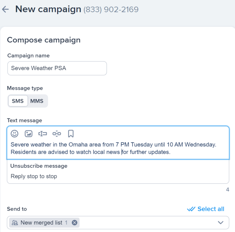Click the insert link icon

[57, 134]
